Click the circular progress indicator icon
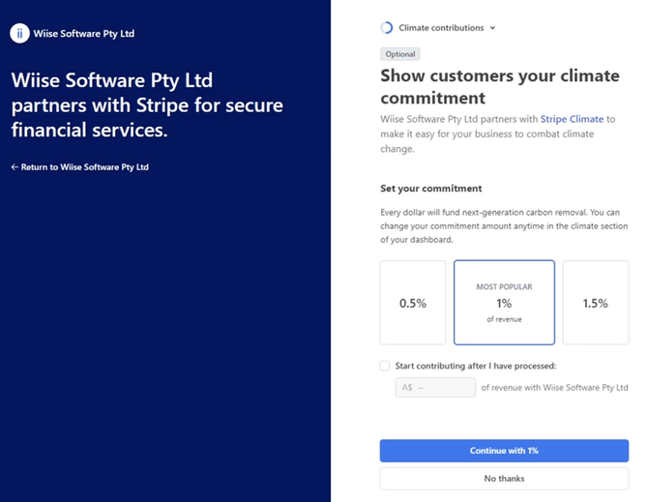 point(387,28)
